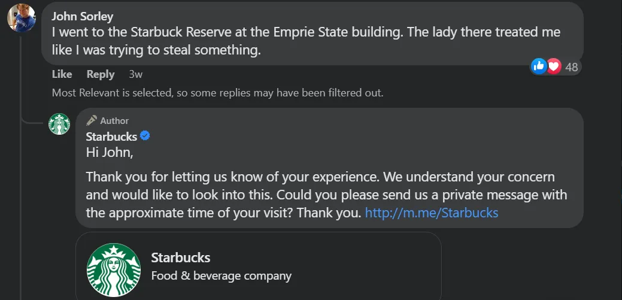Click the Author label text
Screen dimensions: 622x300
click(114, 121)
